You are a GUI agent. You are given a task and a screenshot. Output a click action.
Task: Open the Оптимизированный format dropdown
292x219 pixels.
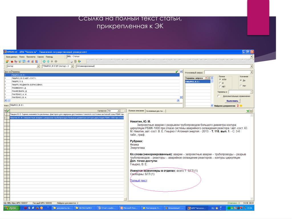[x=252, y=66]
